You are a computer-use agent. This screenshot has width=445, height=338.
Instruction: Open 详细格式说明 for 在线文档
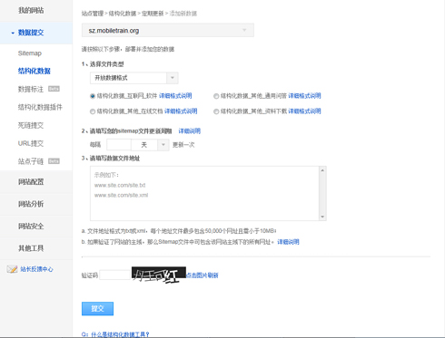[181, 111]
